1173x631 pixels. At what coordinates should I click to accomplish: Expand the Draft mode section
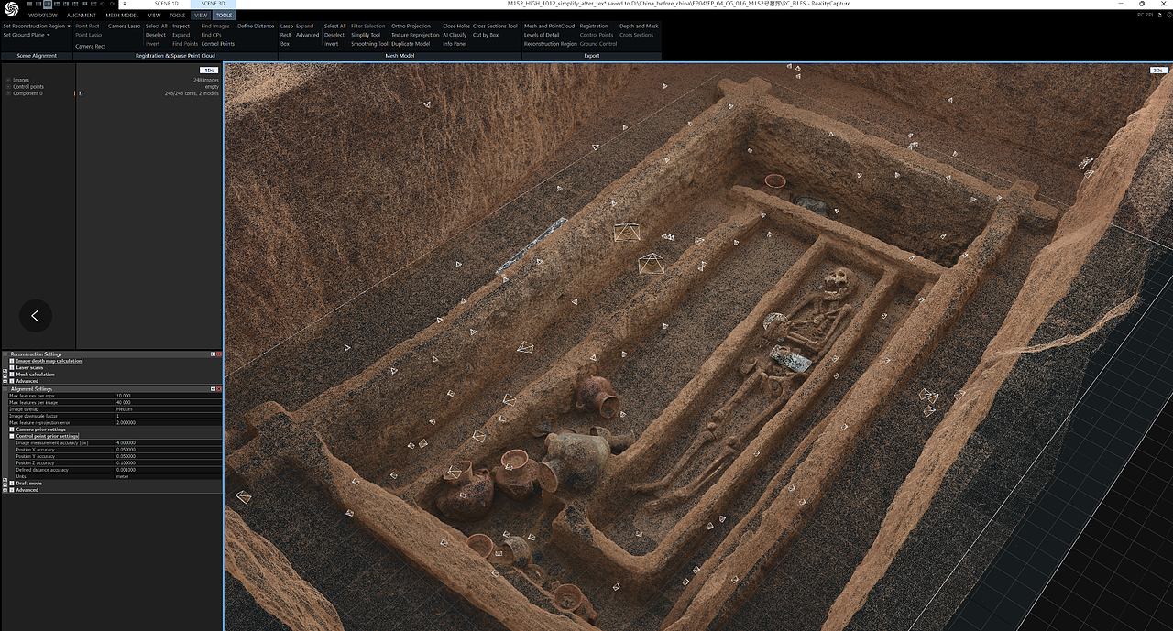coord(12,483)
